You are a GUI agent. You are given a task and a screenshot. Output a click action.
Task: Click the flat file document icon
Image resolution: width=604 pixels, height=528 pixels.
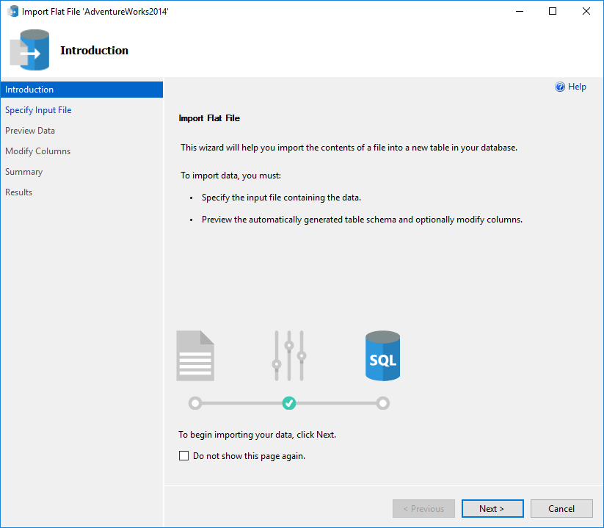194,355
